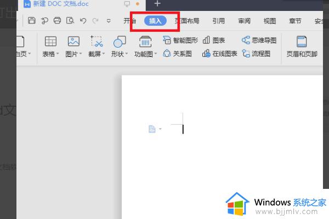Click 智能图形 smart graphics button

pyautogui.click(x=180, y=40)
